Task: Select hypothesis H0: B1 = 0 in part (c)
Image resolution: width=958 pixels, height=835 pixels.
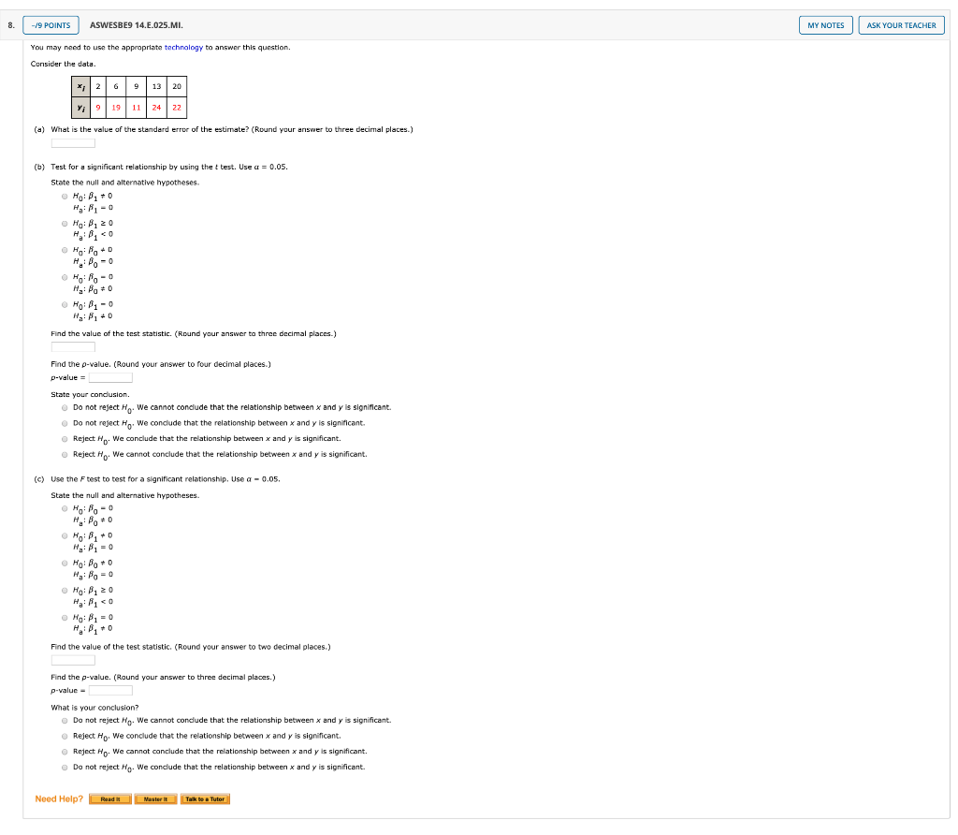Action: pyautogui.click(x=64, y=616)
